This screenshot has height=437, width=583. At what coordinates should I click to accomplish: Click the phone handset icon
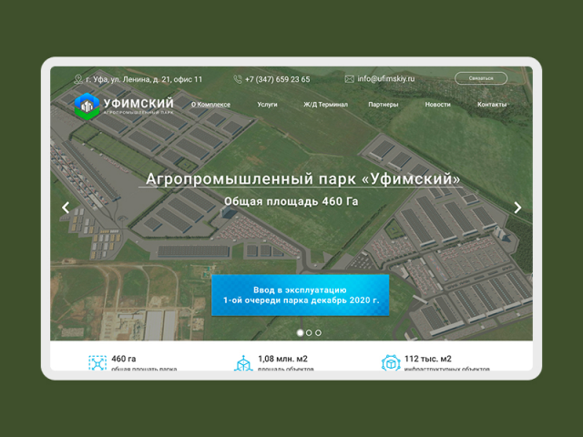coord(238,79)
